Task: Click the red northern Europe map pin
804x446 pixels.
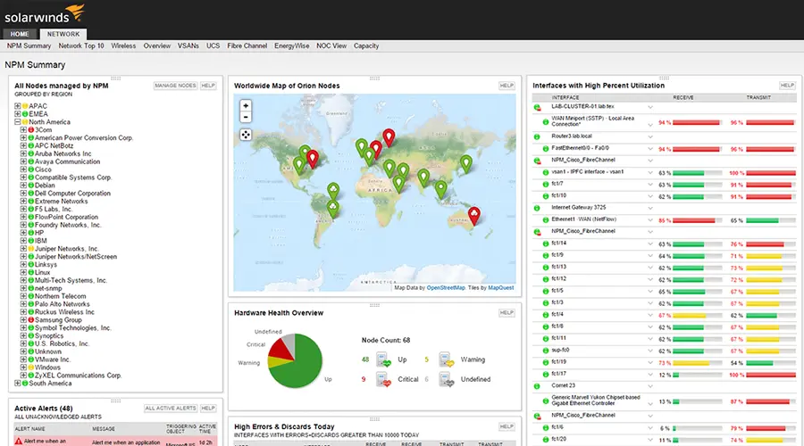Action: [389, 137]
